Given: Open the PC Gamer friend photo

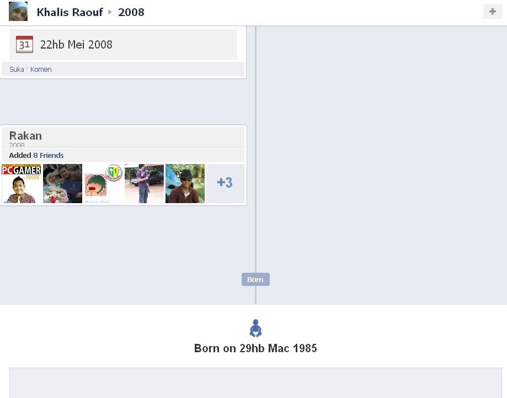Looking at the screenshot, I should click(22, 183).
